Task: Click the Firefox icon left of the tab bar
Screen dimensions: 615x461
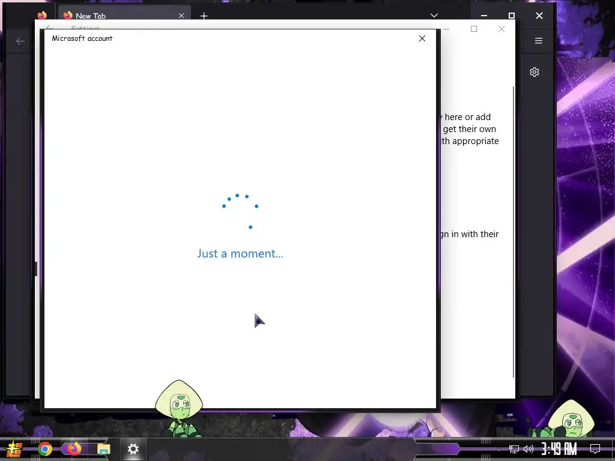Action: coord(42,16)
